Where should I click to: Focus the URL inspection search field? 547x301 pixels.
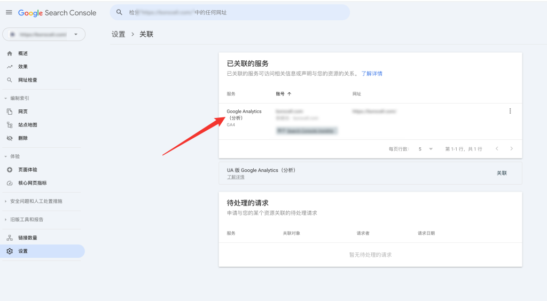coord(230,12)
